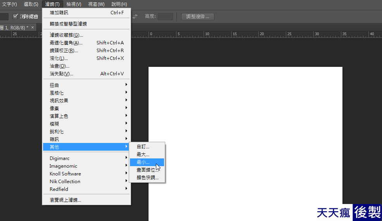Open the 文字(Y) menu

click(x=9, y=4)
